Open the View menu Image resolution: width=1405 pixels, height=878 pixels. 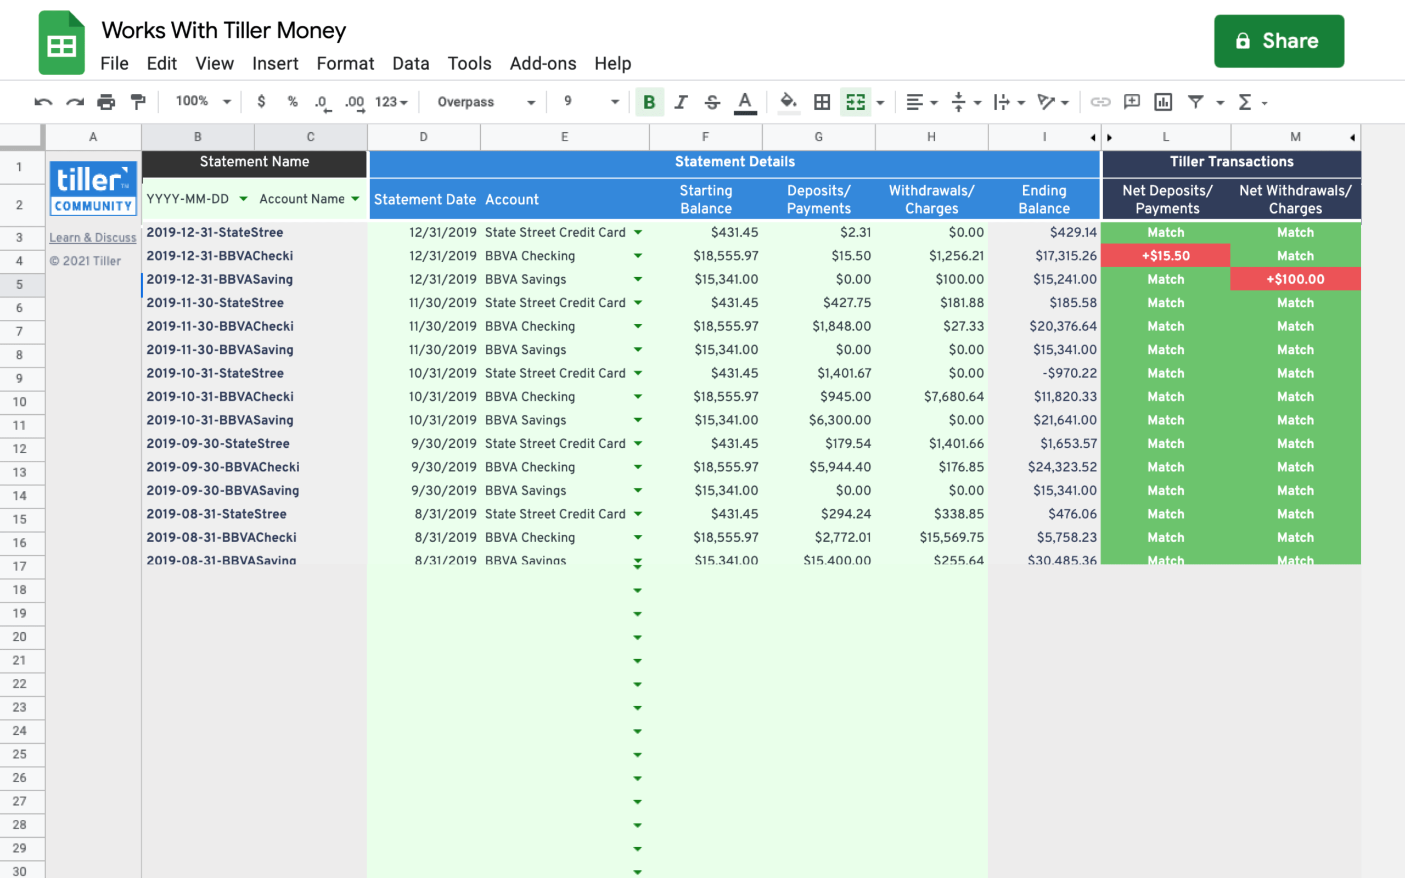pos(214,63)
